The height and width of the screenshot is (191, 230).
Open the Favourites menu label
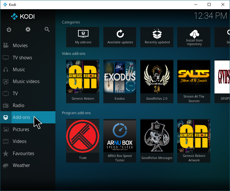coord(24,153)
